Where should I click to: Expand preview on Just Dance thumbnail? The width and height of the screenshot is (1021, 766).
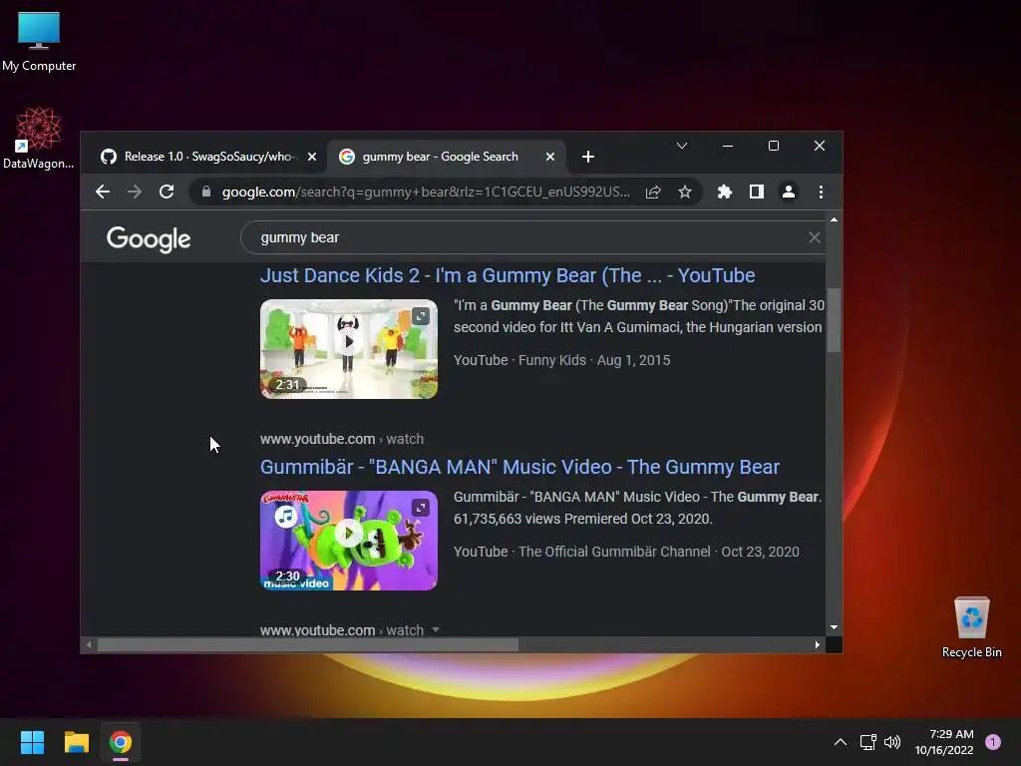pyautogui.click(x=421, y=316)
